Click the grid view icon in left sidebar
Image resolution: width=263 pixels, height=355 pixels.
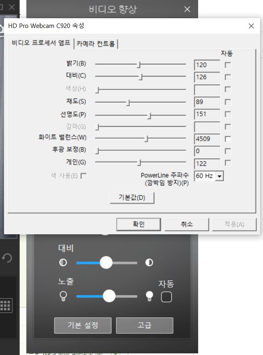[x=5, y=306]
